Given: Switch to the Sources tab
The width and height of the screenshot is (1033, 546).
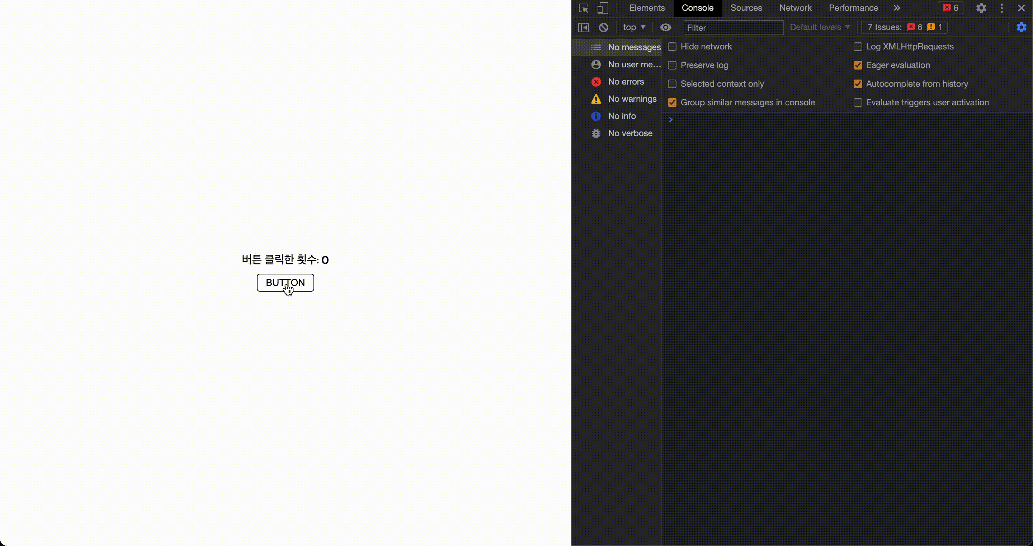Looking at the screenshot, I should coord(746,8).
